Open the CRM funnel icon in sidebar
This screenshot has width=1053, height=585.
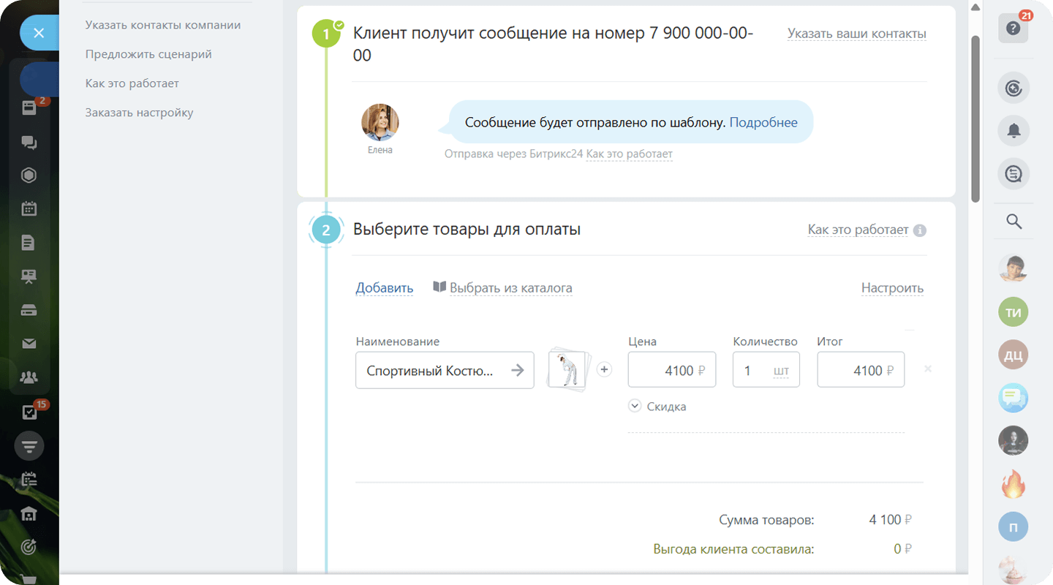click(29, 446)
